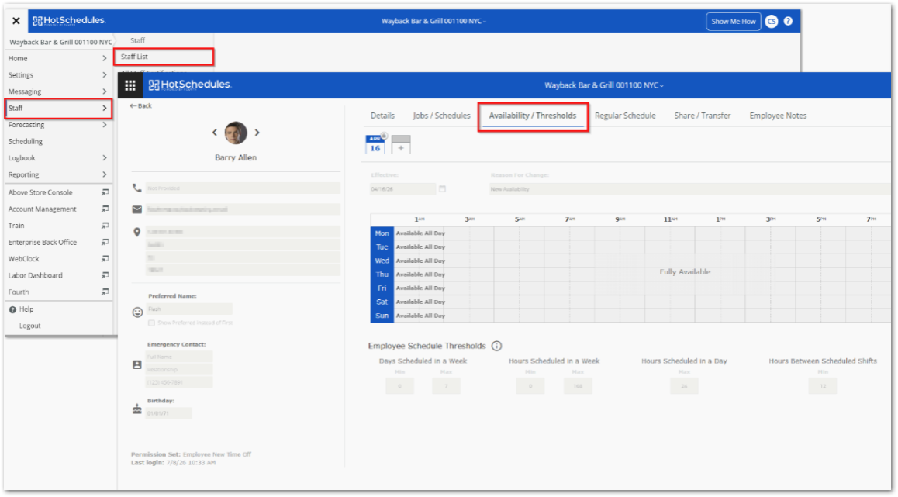Select the Share / Transfer tab

coord(702,116)
